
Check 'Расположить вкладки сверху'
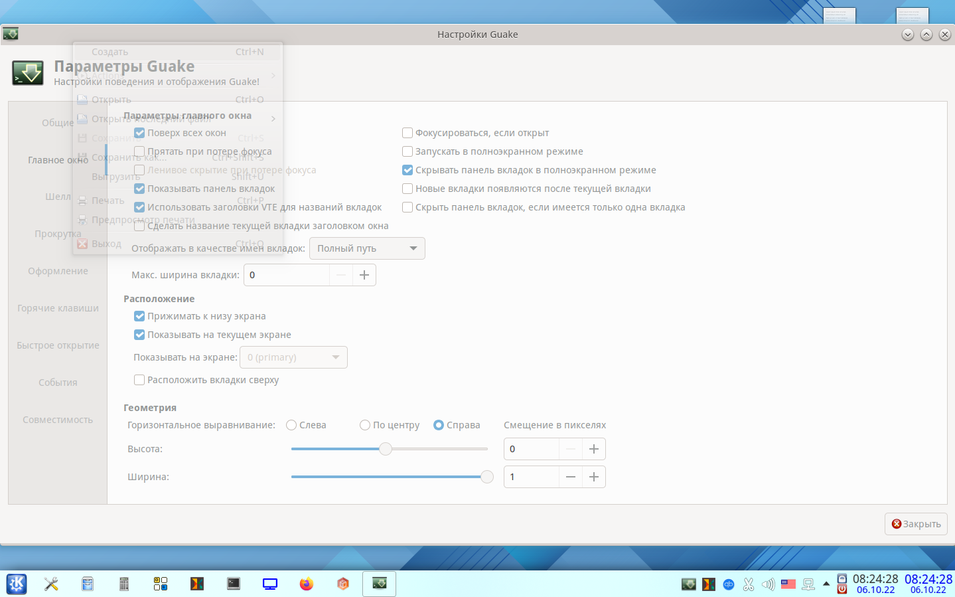pos(139,380)
